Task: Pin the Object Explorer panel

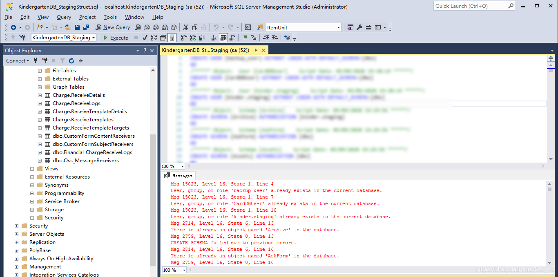Action: [x=145, y=50]
